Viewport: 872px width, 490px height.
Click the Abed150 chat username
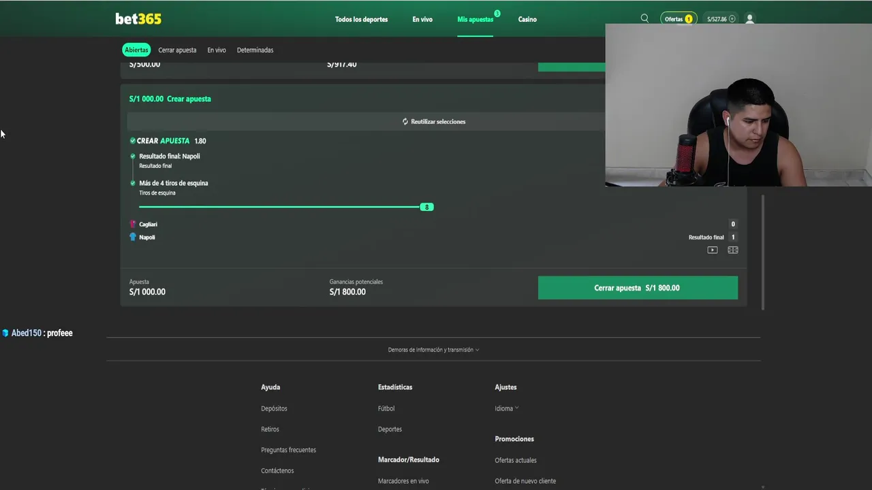[x=27, y=333]
